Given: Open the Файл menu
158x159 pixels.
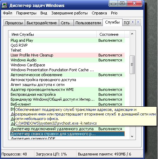Looking at the screenshot, I should (x=7, y=13).
